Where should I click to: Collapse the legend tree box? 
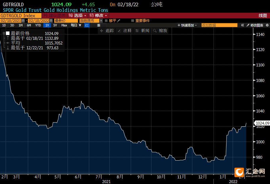(x=4, y=33)
